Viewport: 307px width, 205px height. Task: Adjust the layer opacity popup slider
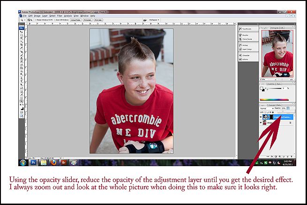click(283, 111)
